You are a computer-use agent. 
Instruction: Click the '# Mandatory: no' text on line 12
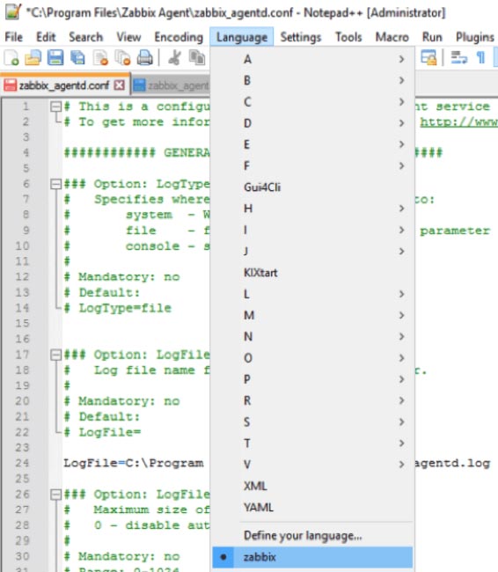(121, 277)
